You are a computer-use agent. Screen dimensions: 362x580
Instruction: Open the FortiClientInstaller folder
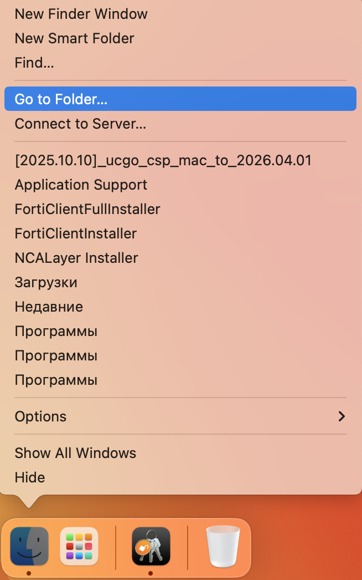(76, 233)
